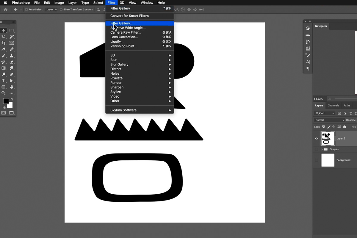
Task: Select the Eyedropper tool
Action: (x=4, y=49)
